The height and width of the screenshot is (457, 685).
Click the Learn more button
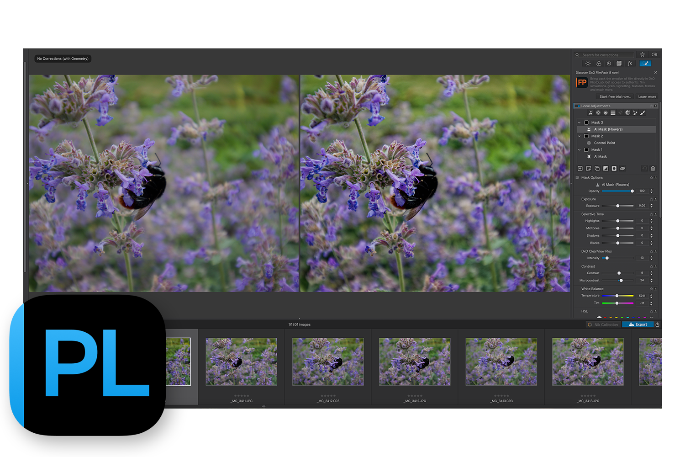pyautogui.click(x=647, y=96)
